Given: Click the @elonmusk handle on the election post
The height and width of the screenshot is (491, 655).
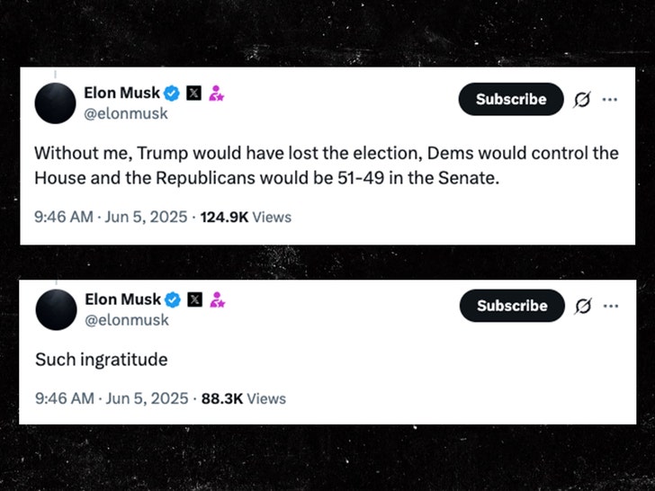Looking at the screenshot, I should [x=126, y=113].
